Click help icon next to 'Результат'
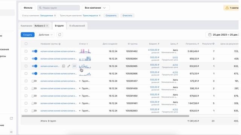The image size is (241, 135). tap(214, 44)
